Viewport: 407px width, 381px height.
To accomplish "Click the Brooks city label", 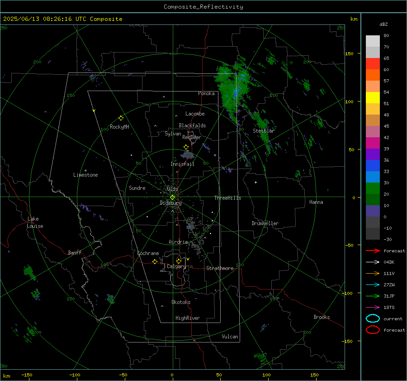I will coord(322,317).
